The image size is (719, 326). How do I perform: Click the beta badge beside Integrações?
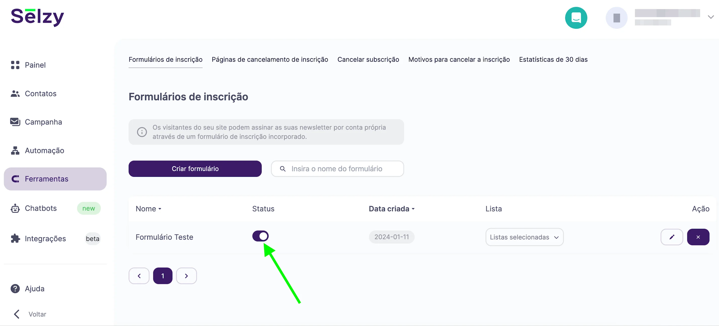[x=93, y=239]
